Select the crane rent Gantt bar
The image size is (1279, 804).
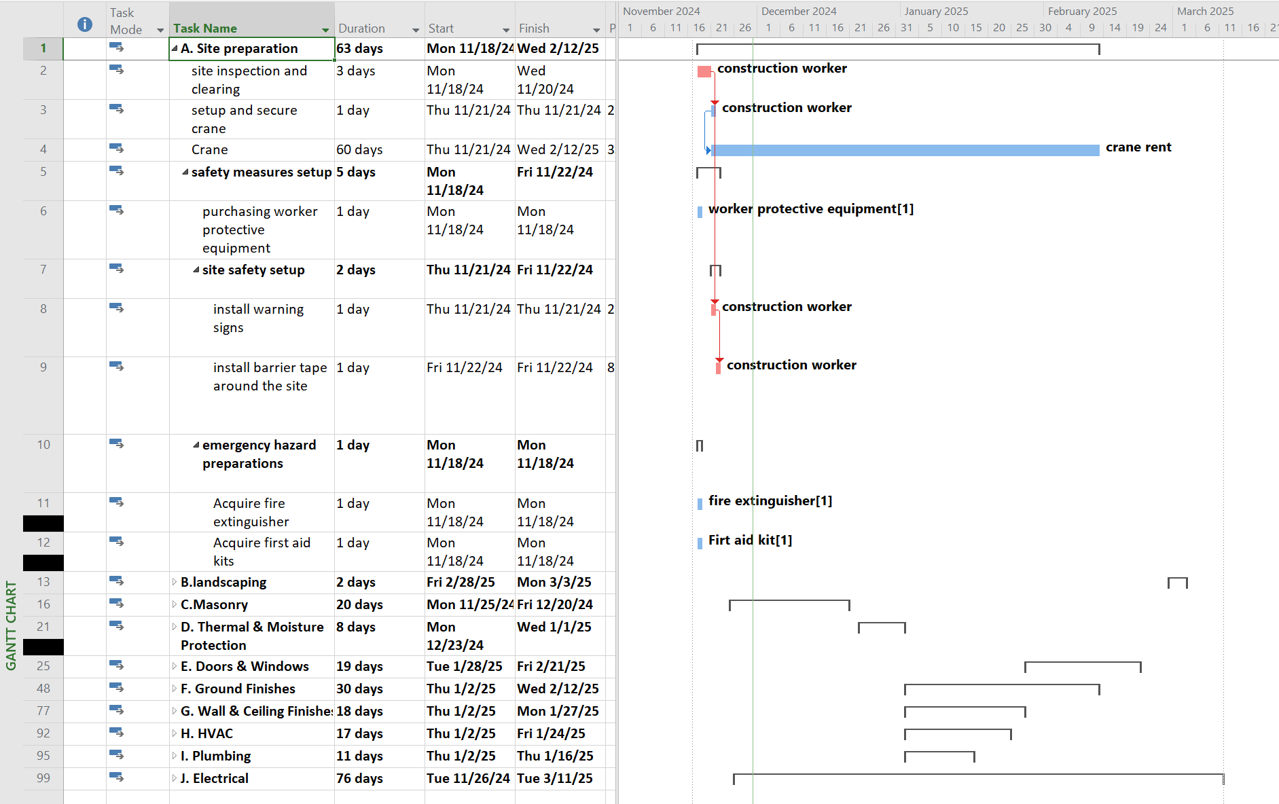(905, 150)
